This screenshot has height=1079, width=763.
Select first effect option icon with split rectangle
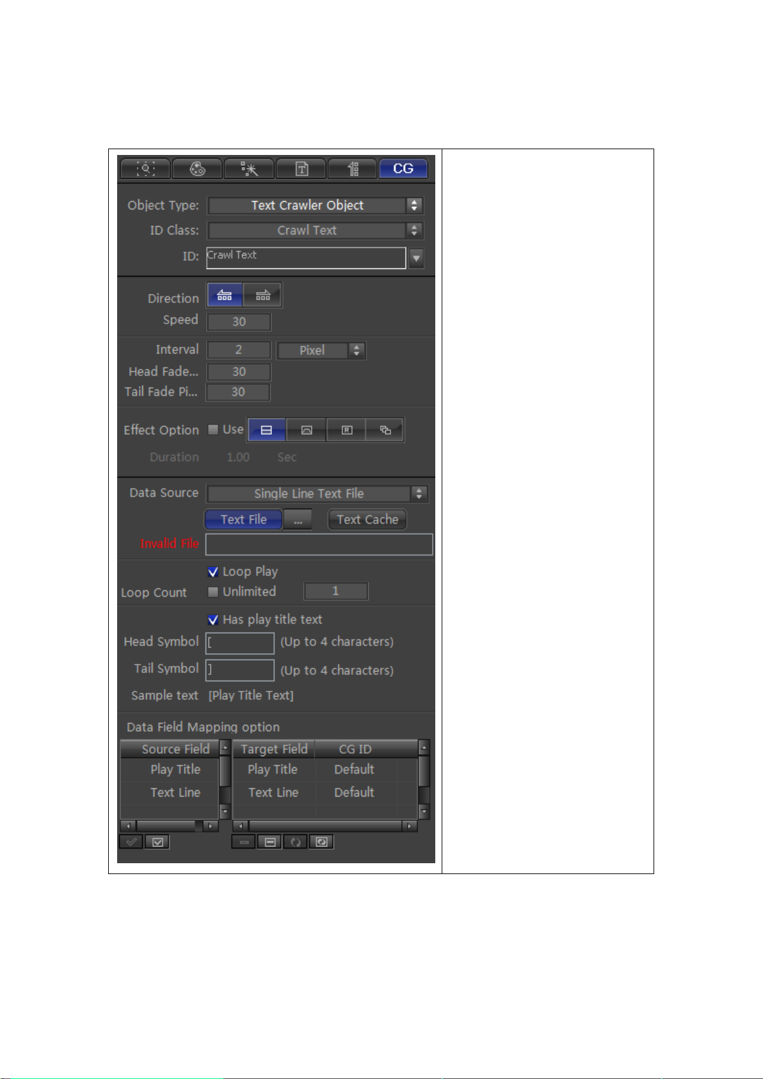coord(267,430)
